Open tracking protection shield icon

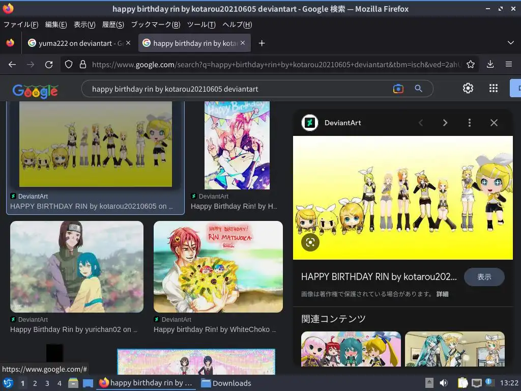click(x=69, y=64)
